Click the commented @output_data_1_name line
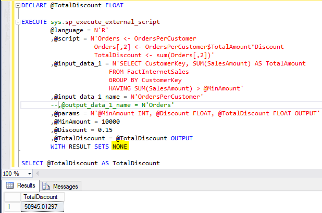 tap(113, 105)
